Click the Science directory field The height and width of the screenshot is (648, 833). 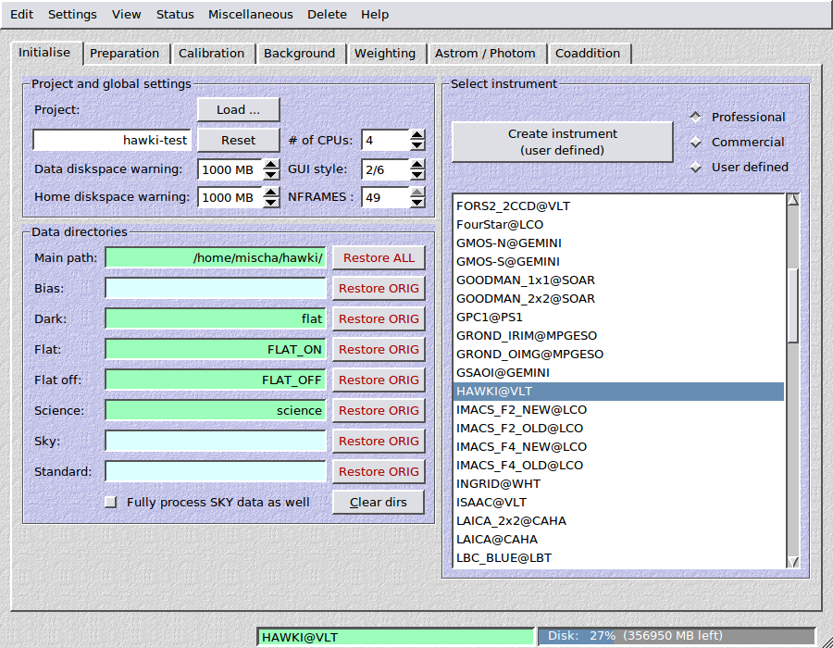point(216,411)
